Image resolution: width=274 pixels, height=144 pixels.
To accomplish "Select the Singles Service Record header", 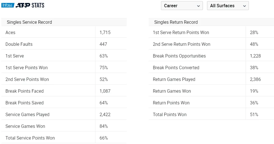I will point(29,22).
